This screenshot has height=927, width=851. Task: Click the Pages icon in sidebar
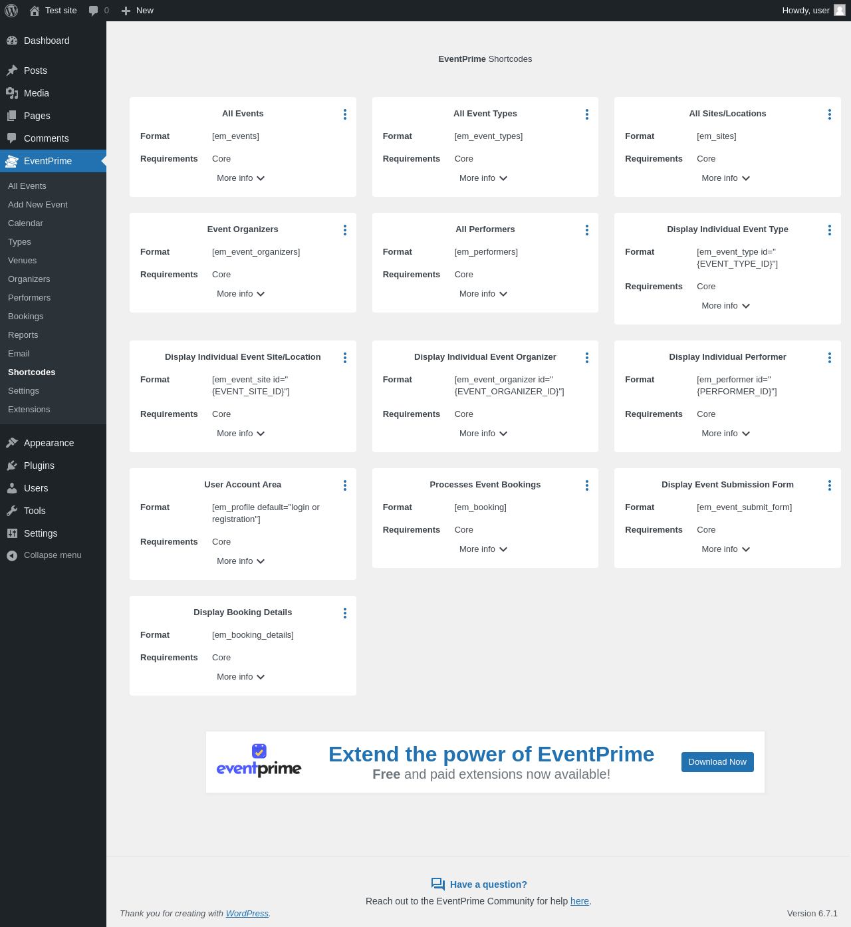pyautogui.click(x=12, y=116)
